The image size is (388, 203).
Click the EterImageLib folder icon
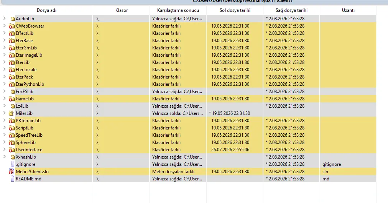click(12, 55)
